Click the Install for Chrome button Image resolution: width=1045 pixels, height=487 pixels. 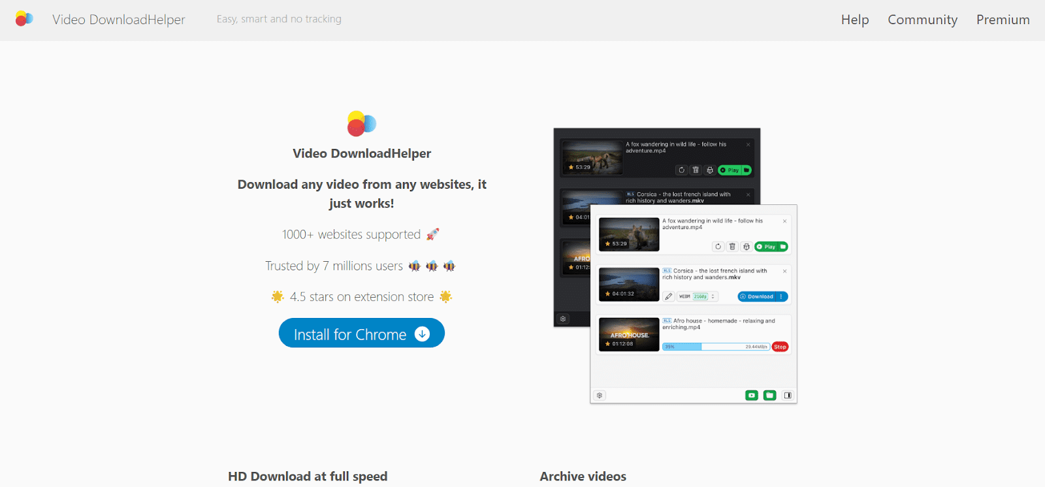click(x=361, y=334)
